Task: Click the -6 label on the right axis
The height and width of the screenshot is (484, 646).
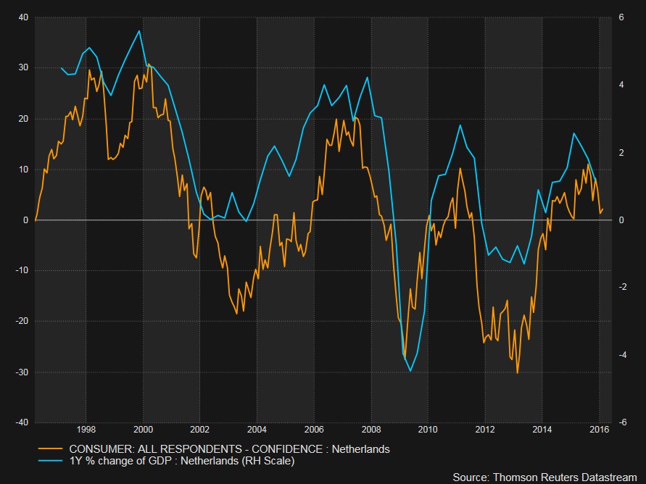Action: [620, 422]
